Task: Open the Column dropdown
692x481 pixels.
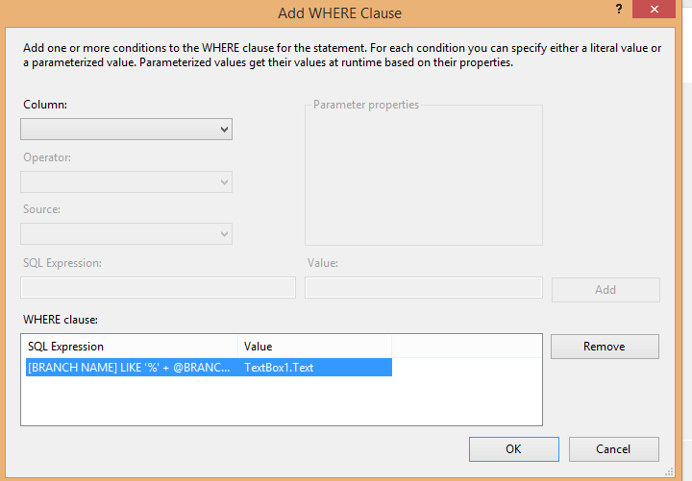Action: [126, 130]
